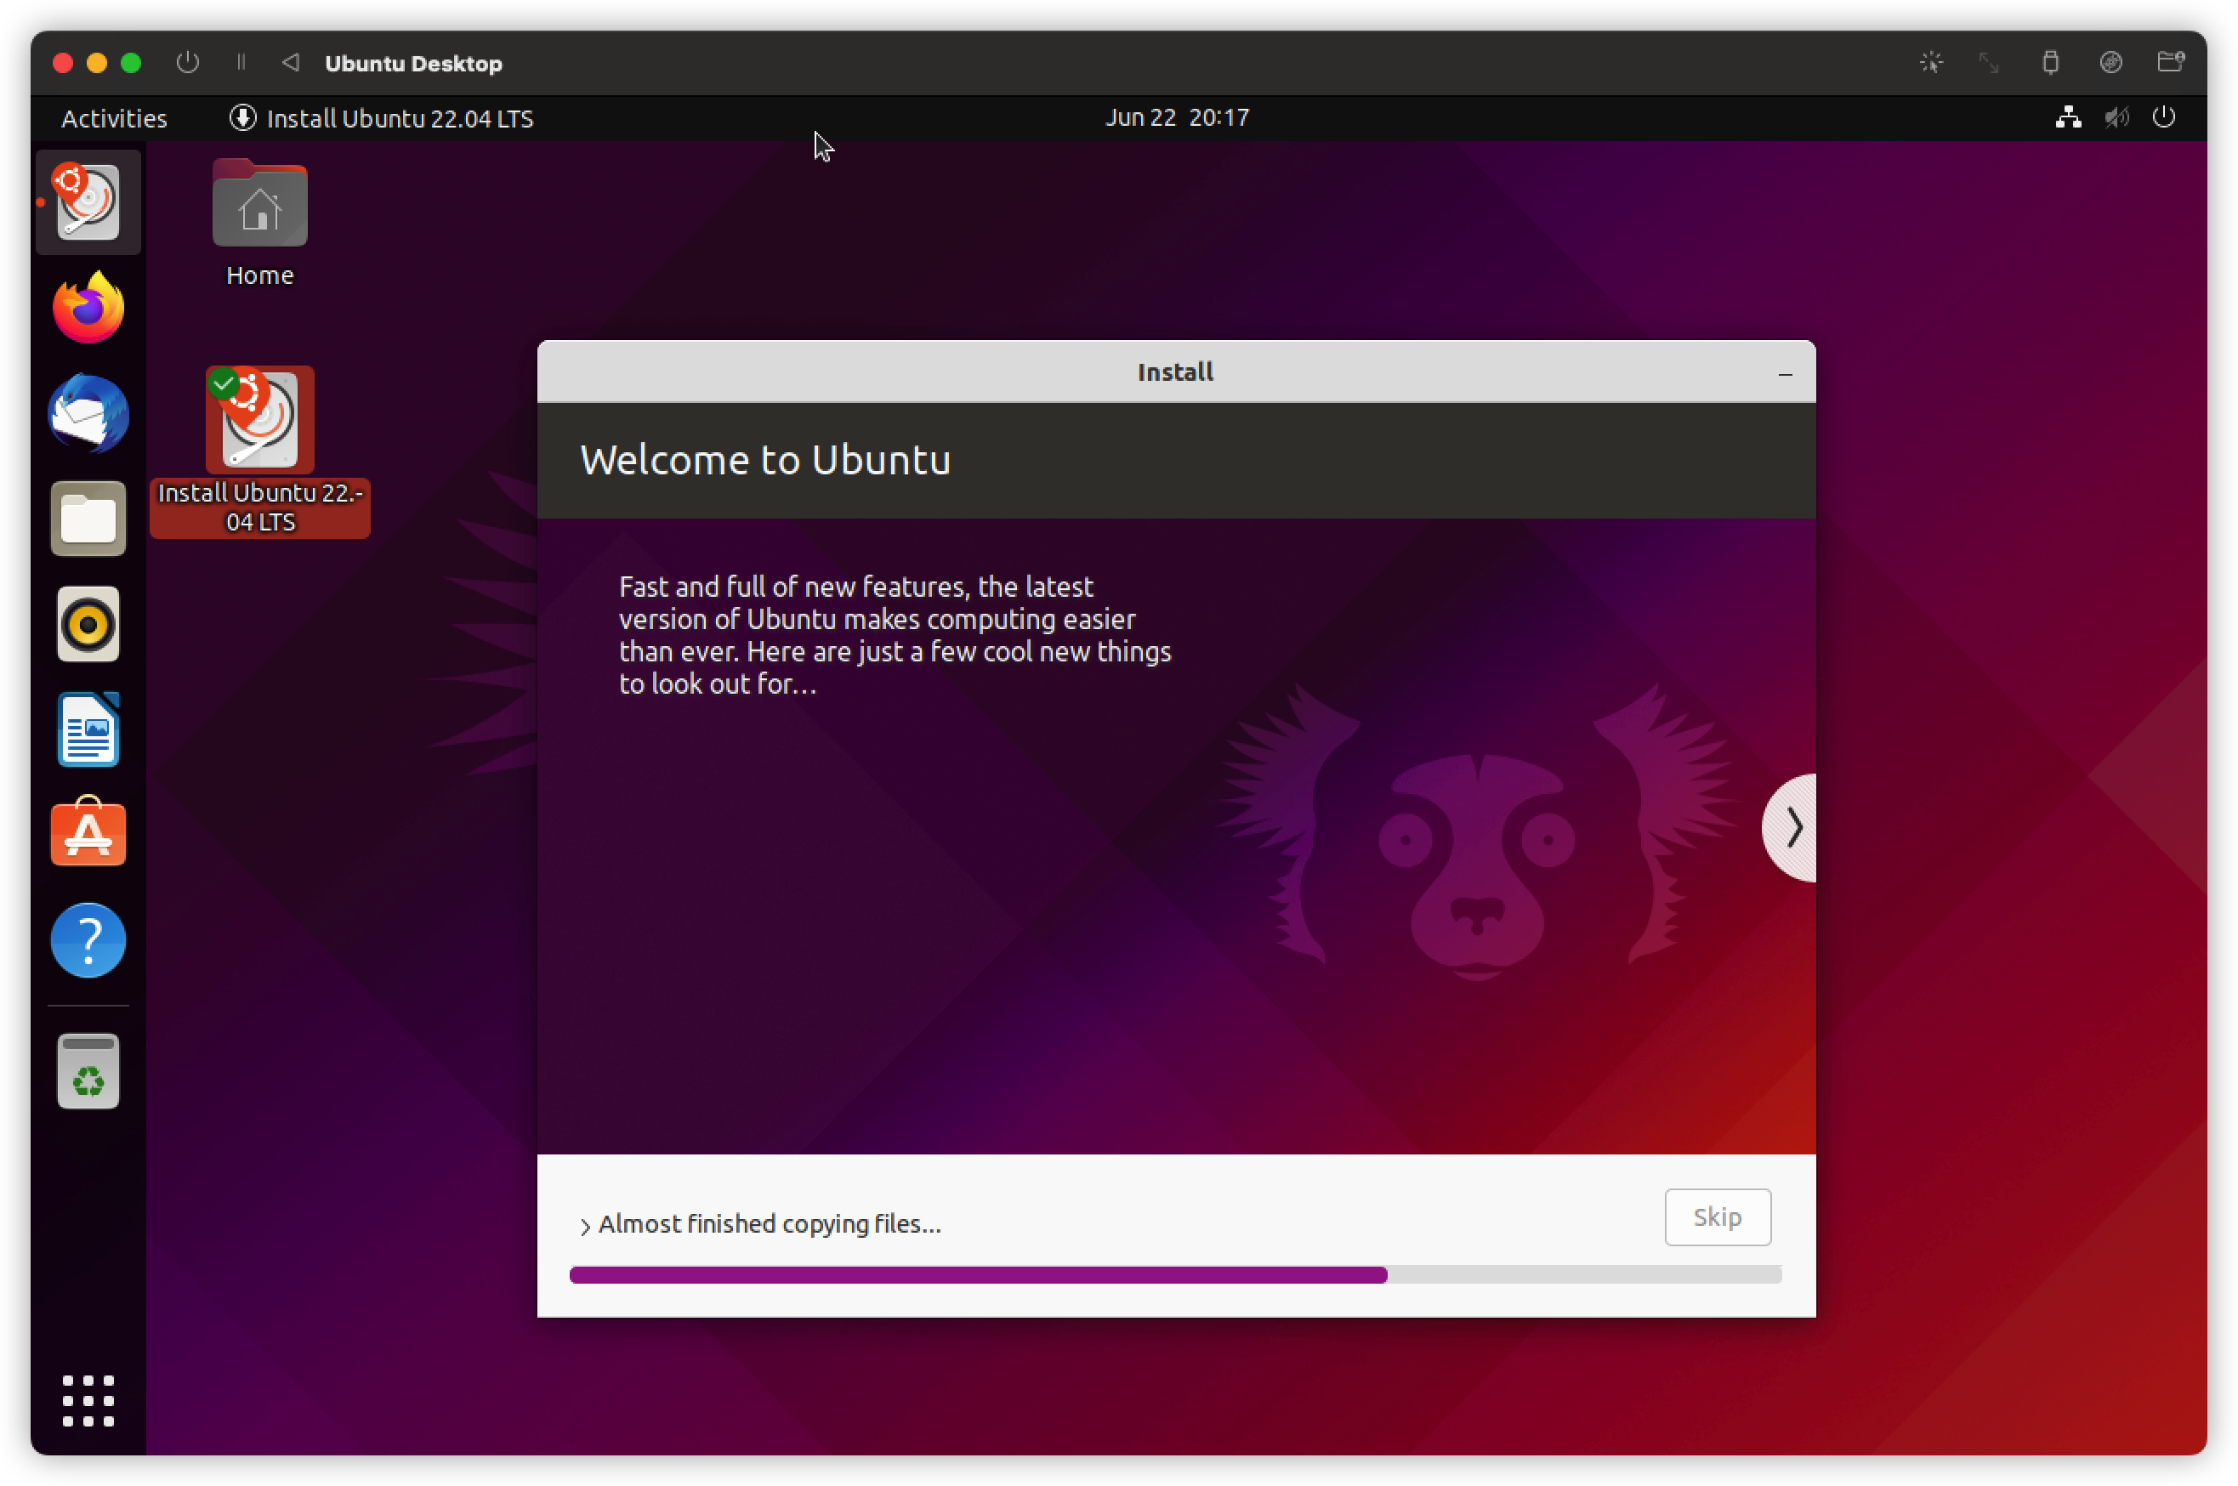This screenshot has width=2238, height=1486.
Task: Click the Welcome to Ubuntu heading
Action: pos(765,460)
